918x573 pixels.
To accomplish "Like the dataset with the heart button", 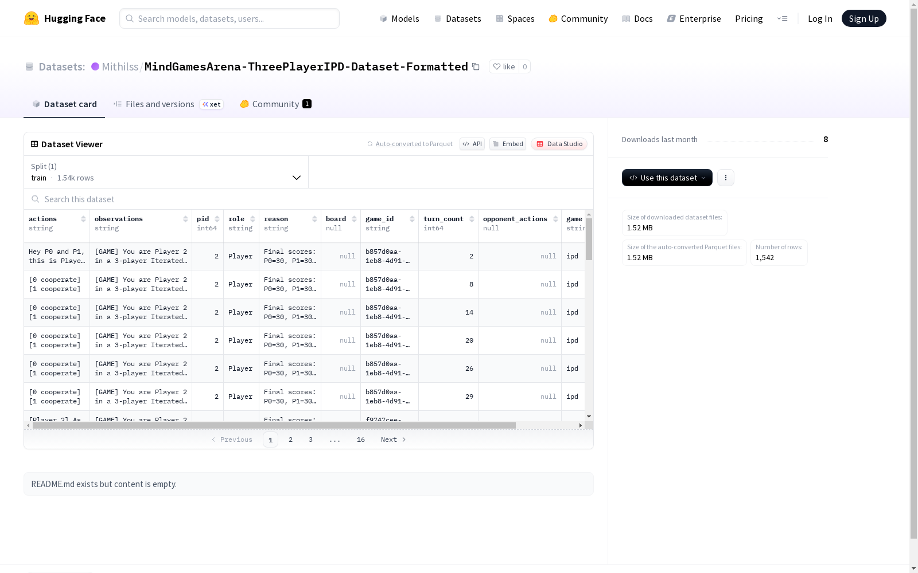I will (x=504, y=66).
